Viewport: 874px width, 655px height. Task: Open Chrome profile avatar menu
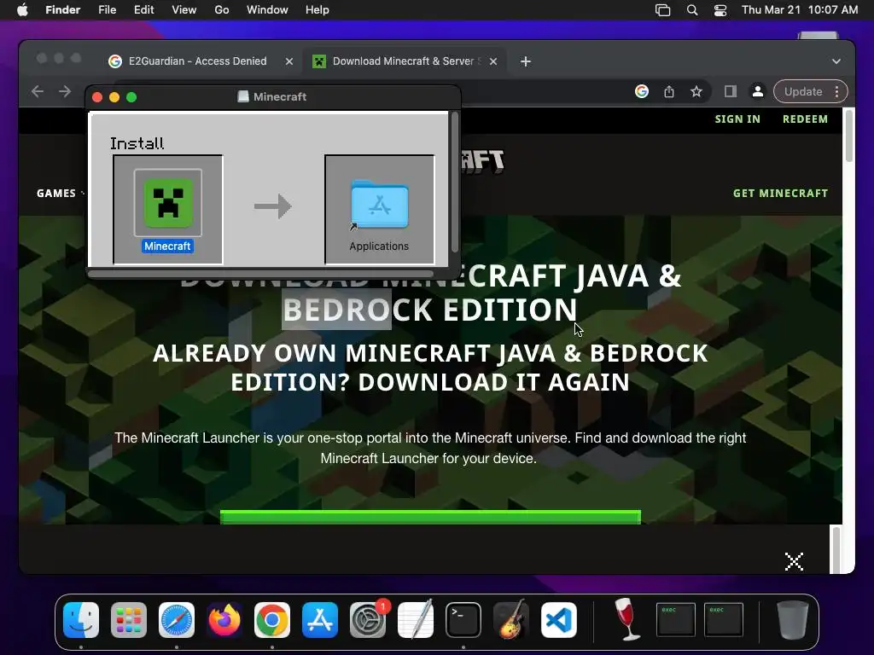point(758,91)
